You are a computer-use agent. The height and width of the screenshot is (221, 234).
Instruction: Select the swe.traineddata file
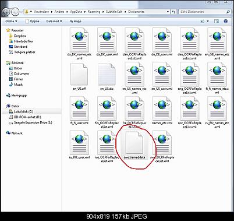[x=134, y=145]
